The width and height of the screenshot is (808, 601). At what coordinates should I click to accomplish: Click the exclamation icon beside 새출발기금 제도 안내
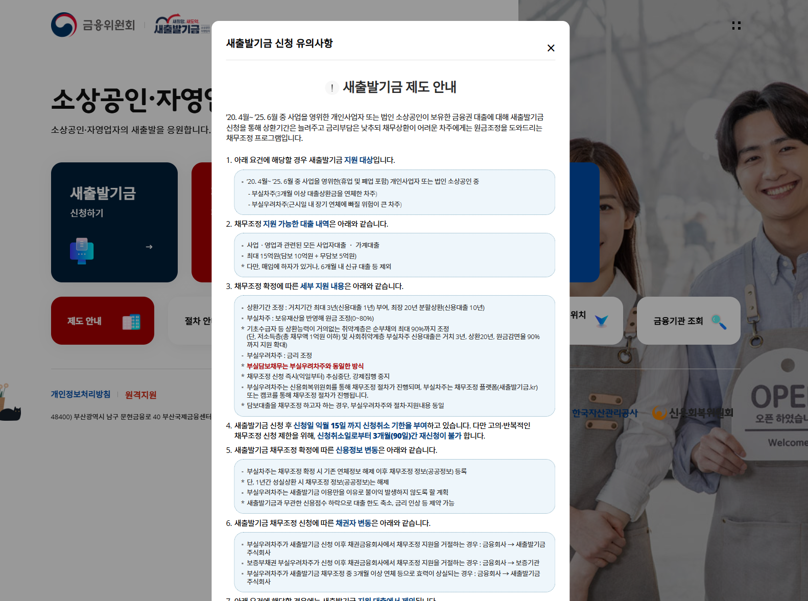[332, 88]
